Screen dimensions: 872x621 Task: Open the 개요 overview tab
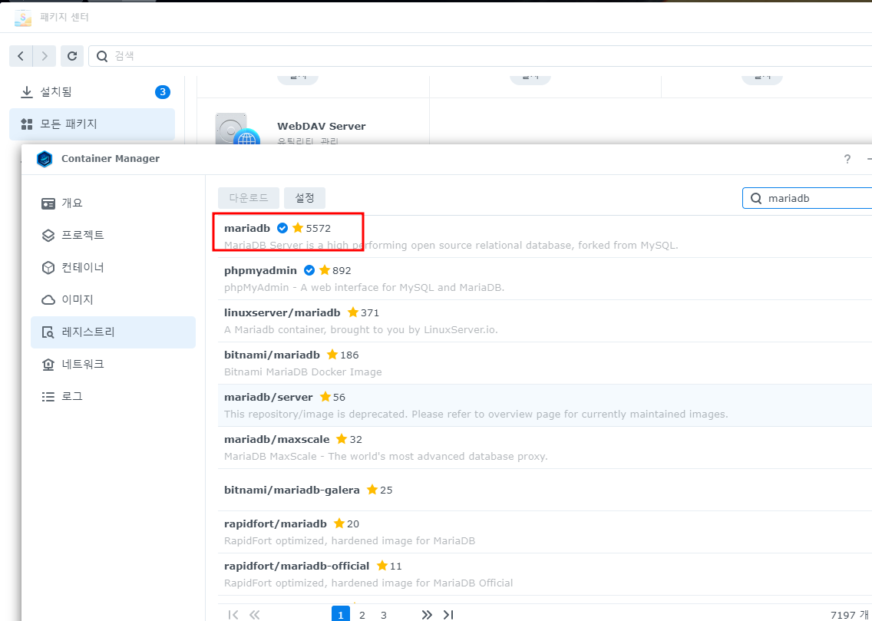[x=113, y=203]
